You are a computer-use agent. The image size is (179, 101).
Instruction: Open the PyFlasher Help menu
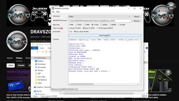tap(58, 12)
